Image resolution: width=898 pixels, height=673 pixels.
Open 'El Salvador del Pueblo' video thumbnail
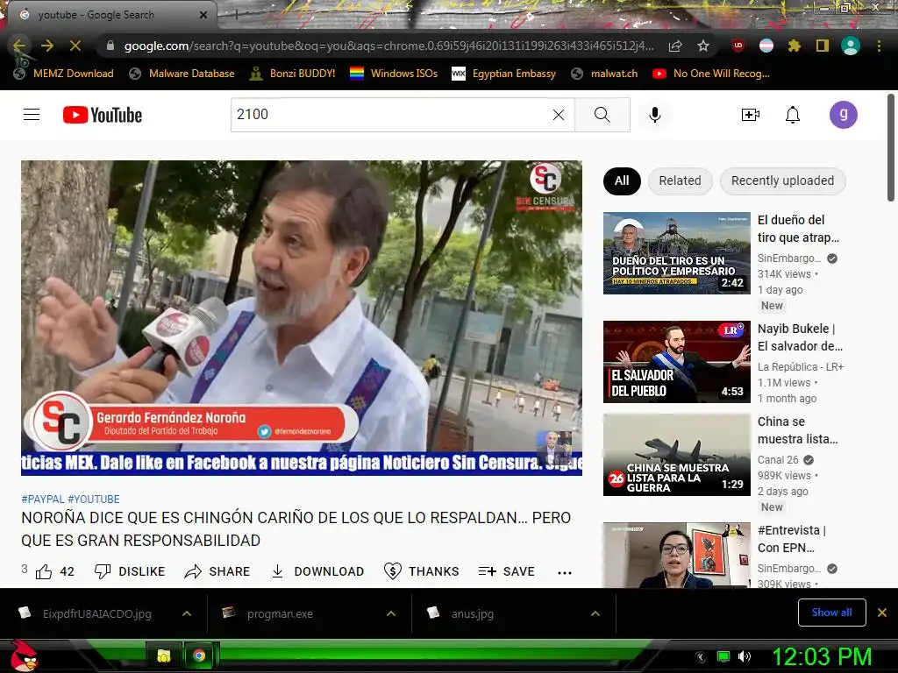[676, 362]
